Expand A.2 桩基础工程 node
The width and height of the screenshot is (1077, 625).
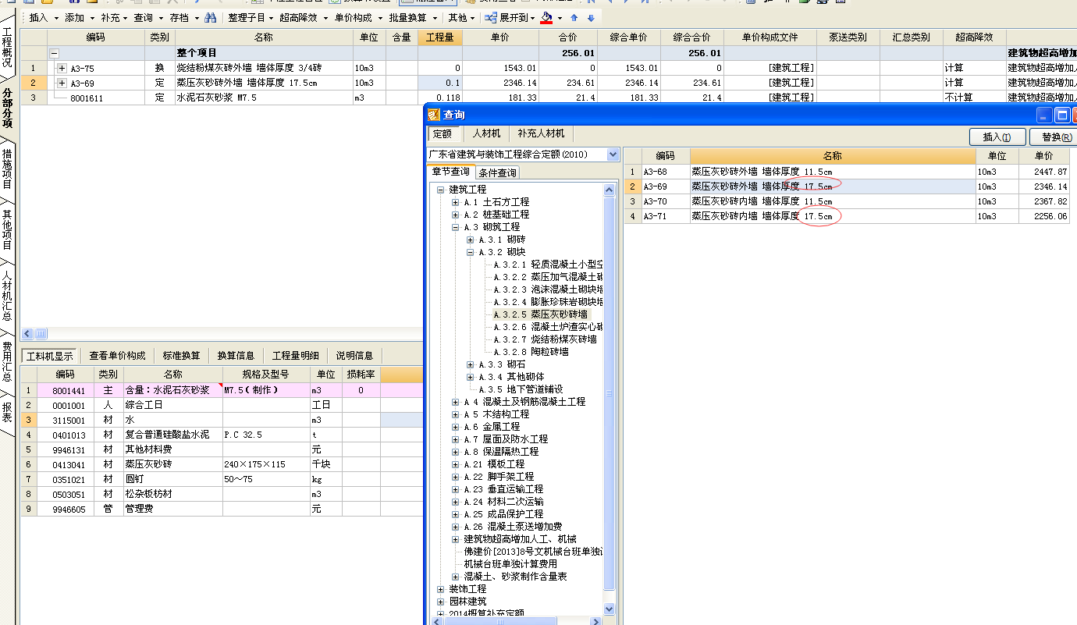point(455,215)
